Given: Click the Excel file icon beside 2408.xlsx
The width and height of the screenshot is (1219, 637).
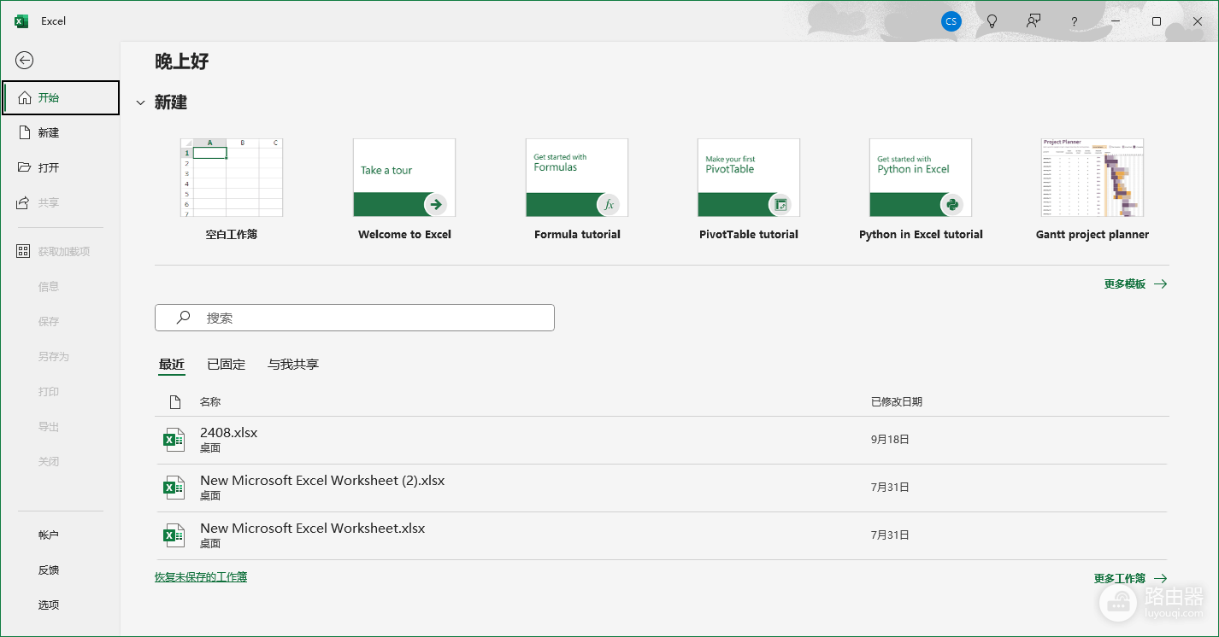Looking at the screenshot, I should (x=174, y=440).
